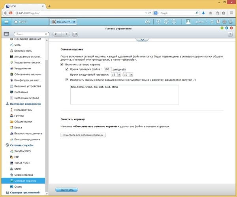This screenshot has width=237, height=197.
Task: Go to the ts251 desktop home icon
Action: pos(16,22)
